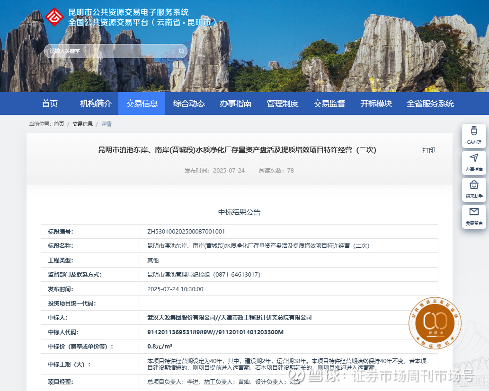
Task: Click the winning bidder 武汉天源集团 cell
Action: [x=289, y=317]
